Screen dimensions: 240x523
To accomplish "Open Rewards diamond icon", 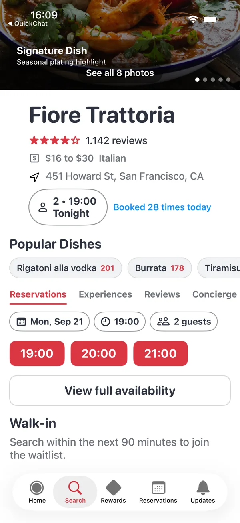I will coord(113,488).
